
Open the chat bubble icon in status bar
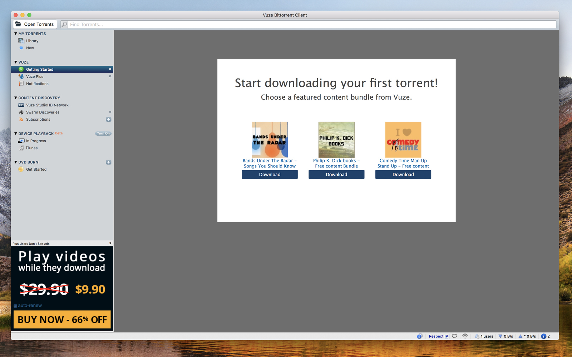tap(454, 336)
